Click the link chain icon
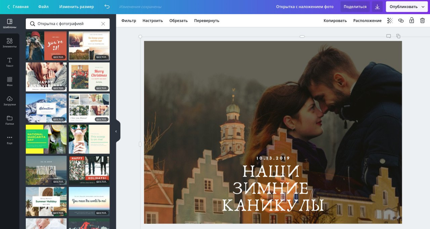Screen dimensions: 430x229 coord(401,20)
